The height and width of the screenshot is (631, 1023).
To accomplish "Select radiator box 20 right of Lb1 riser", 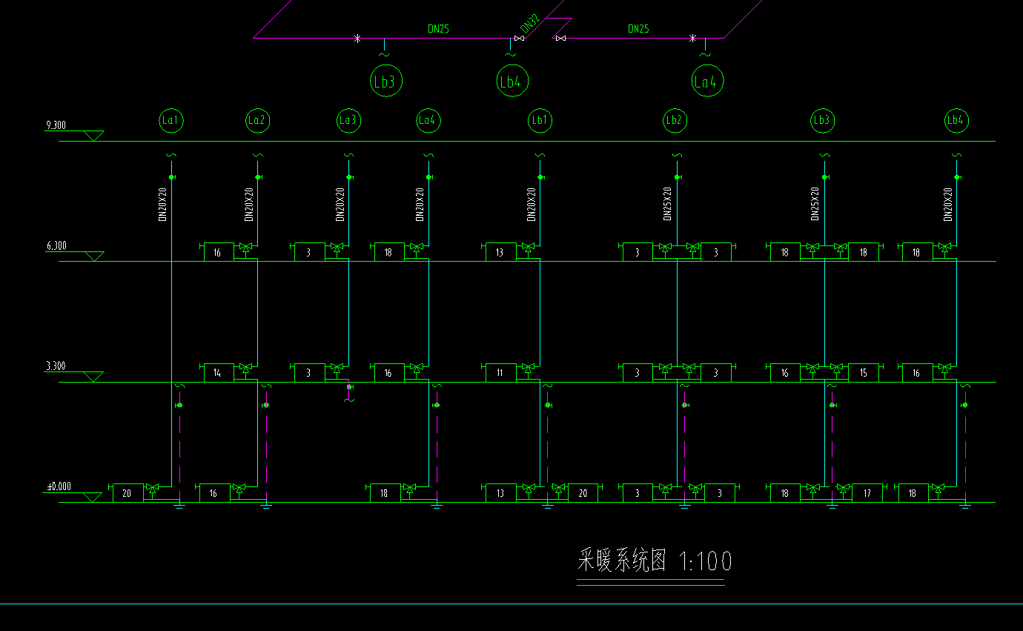I will pyautogui.click(x=583, y=493).
